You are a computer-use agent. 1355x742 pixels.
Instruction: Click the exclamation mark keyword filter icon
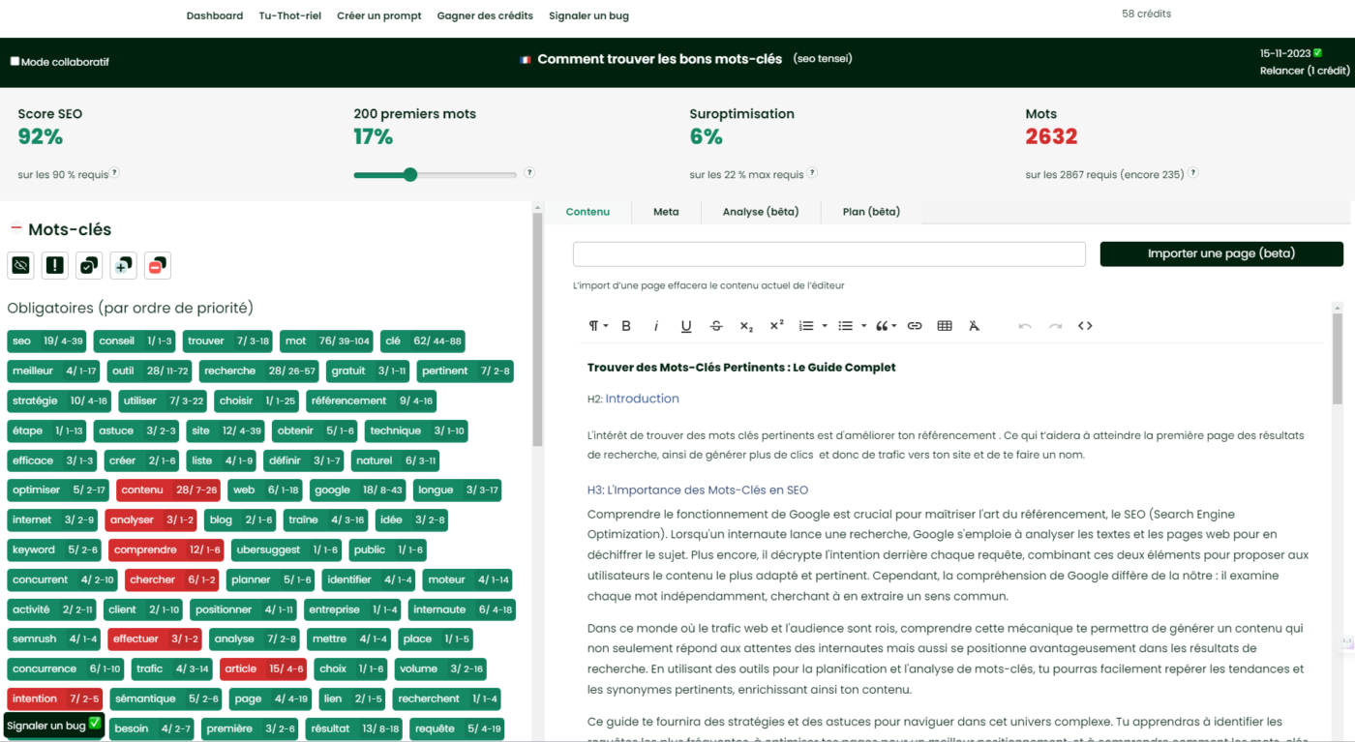55,265
